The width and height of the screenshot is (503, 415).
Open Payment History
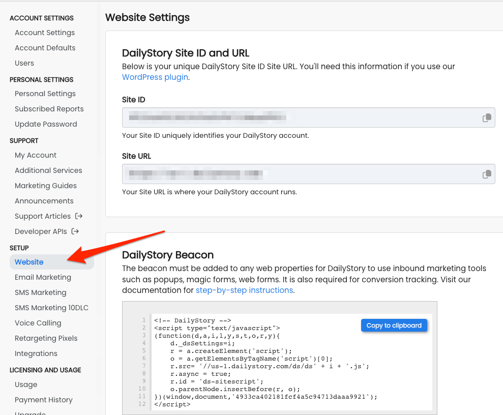click(44, 400)
